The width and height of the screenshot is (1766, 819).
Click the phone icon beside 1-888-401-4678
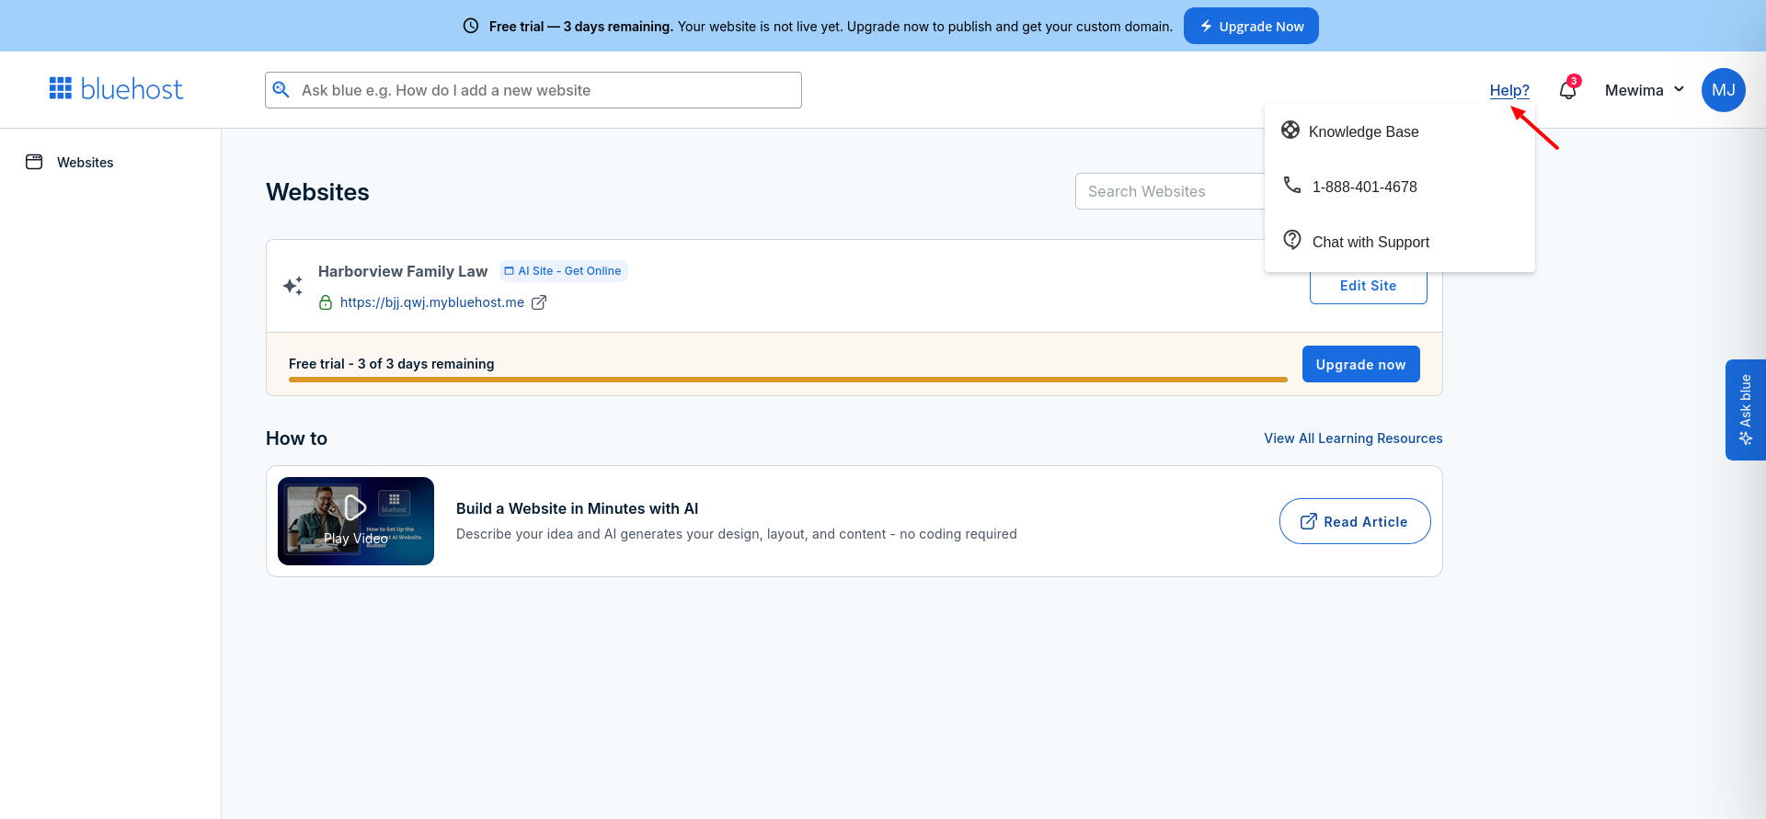pos(1292,186)
